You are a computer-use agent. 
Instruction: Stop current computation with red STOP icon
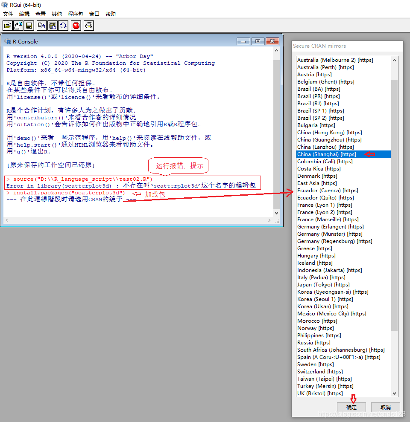tap(76, 26)
